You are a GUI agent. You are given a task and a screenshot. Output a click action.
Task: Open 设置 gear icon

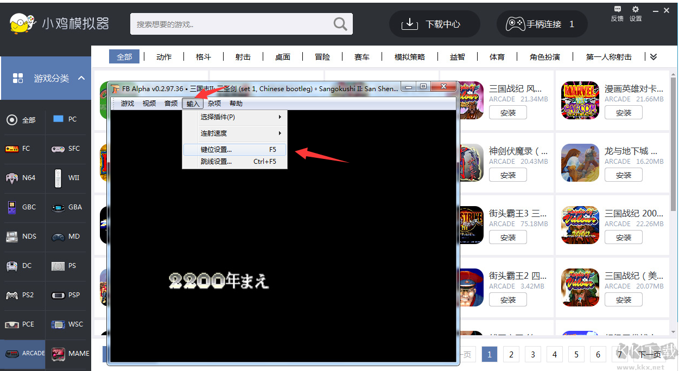(x=636, y=14)
